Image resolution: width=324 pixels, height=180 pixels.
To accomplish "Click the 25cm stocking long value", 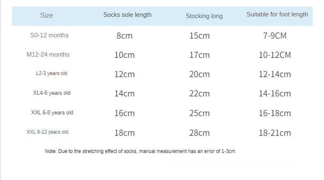I will click(200, 113).
